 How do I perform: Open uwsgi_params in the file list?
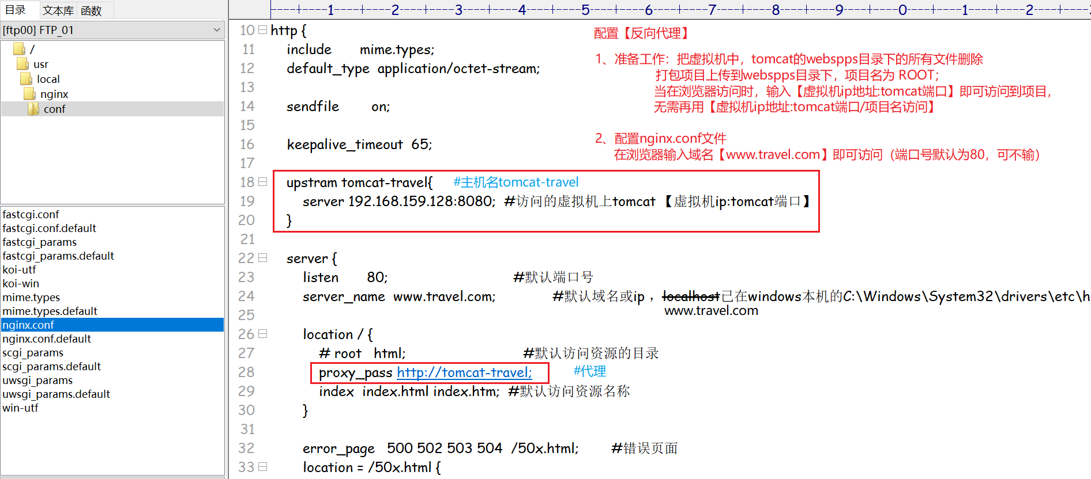37,380
